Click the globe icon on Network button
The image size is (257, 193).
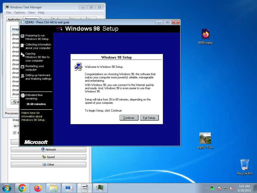point(43,149)
